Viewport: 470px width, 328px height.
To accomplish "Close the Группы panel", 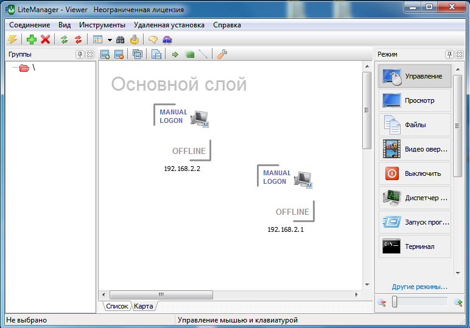I will pyautogui.click(x=89, y=54).
